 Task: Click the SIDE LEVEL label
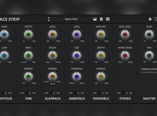pyautogui.click(x=125, y=27)
